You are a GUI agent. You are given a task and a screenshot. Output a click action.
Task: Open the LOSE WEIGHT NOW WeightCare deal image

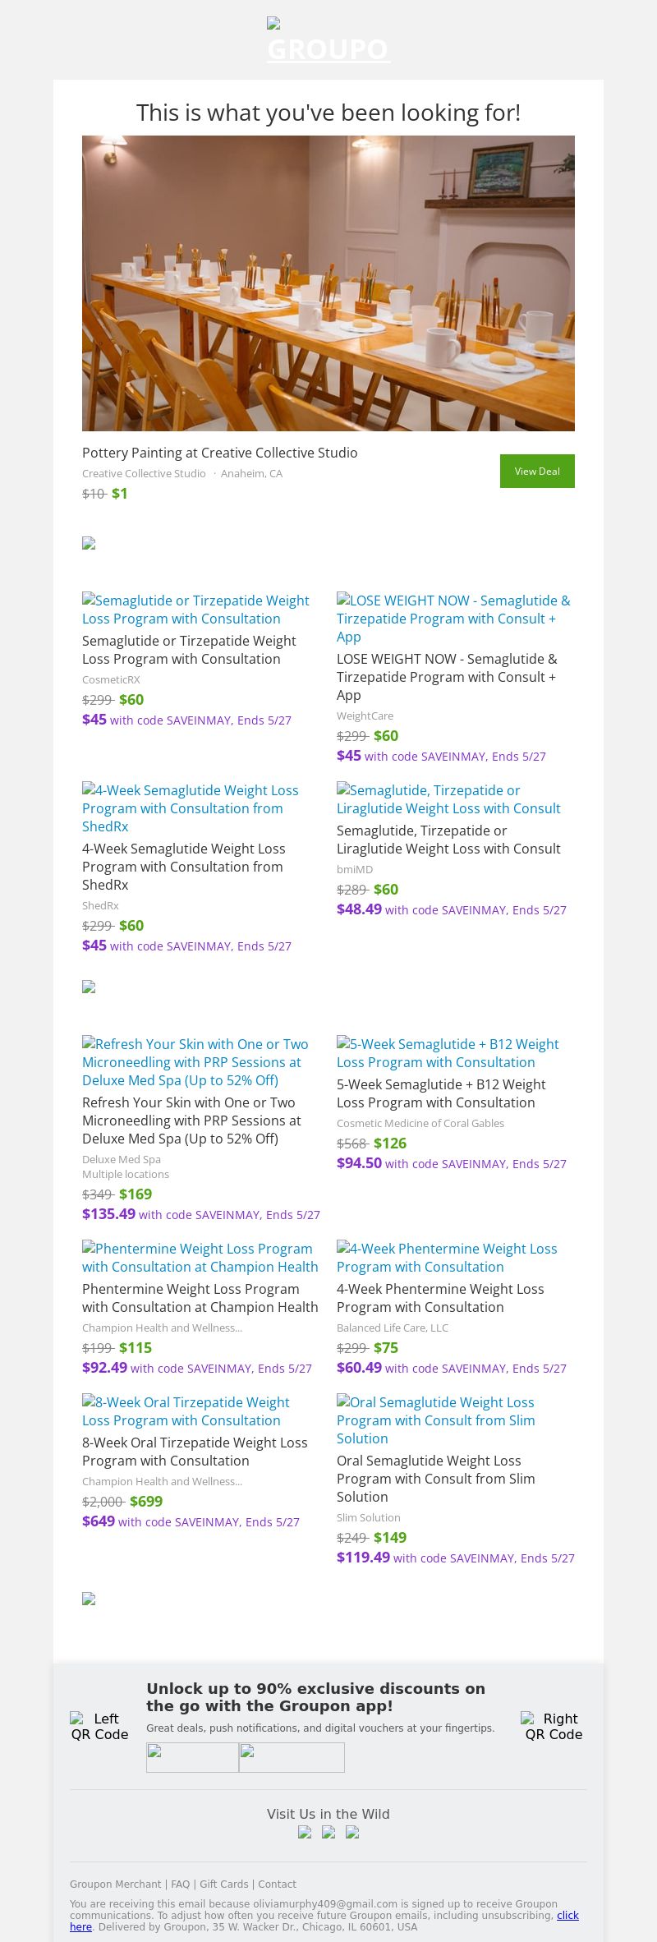click(x=453, y=618)
